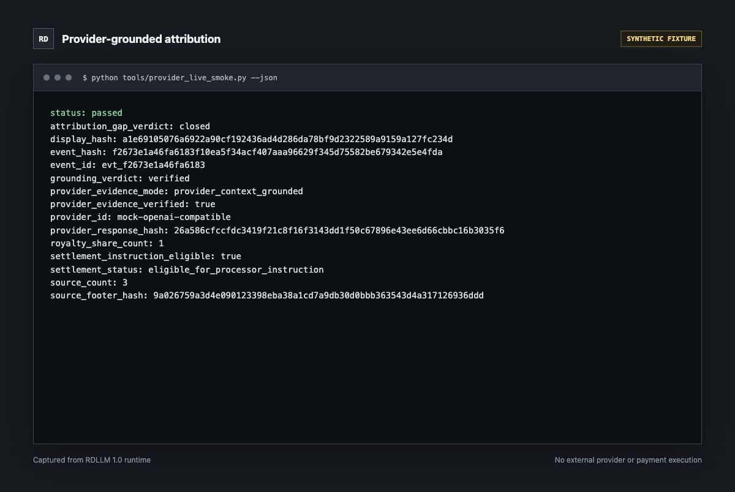The width and height of the screenshot is (735, 492).
Task: Select the provider_response_hash line
Action: pos(277,230)
